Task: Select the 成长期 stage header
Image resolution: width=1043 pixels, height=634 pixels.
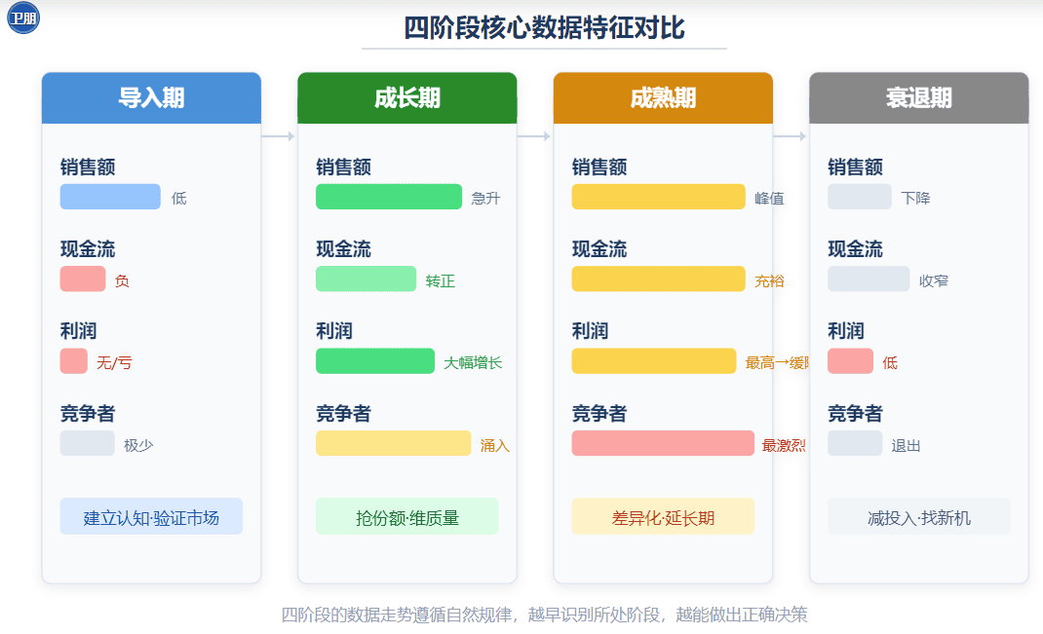Action: (407, 98)
